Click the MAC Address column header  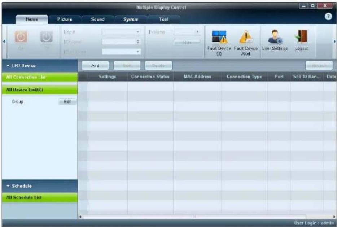point(197,77)
